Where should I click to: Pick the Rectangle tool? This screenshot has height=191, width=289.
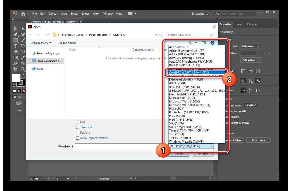click(16, 40)
